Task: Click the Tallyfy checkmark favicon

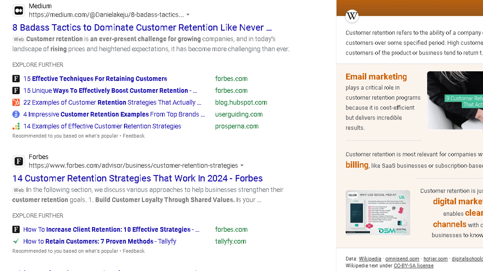Action: coord(16,241)
